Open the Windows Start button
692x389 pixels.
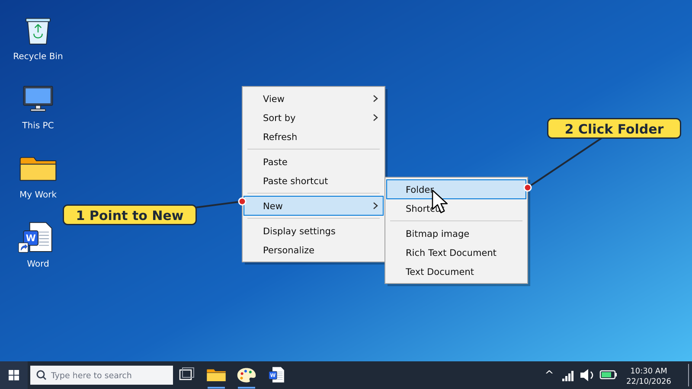(x=14, y=375)
